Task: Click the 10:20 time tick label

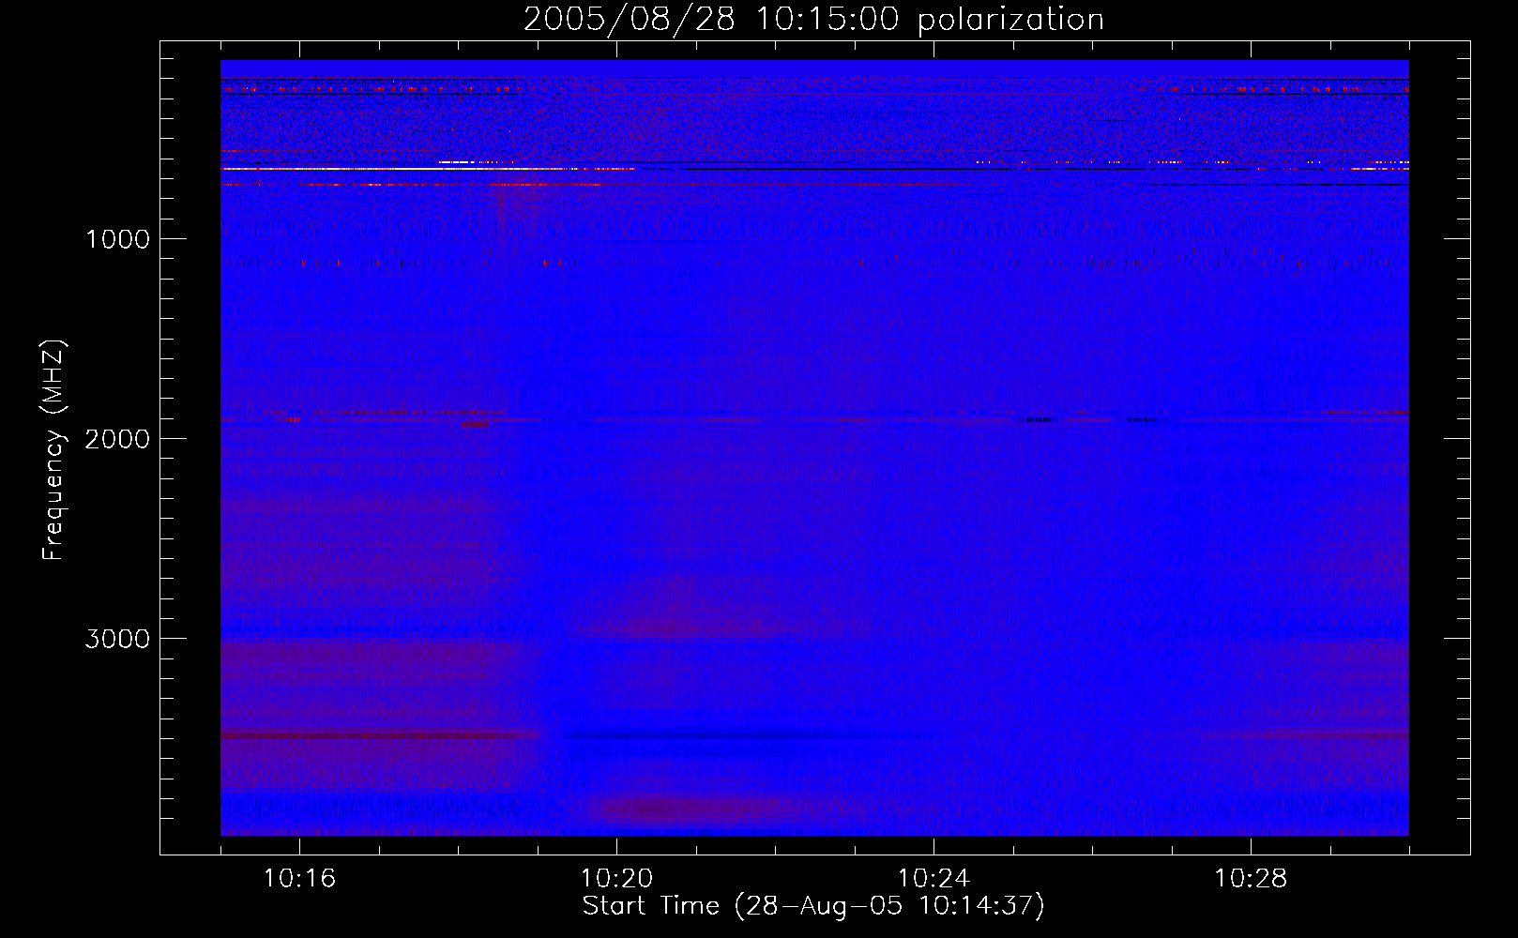Action: pyautogui.click(x=616, y=879)
